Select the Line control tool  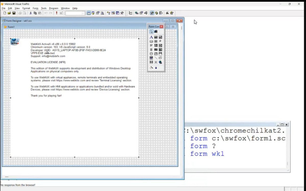click(156, 58)
